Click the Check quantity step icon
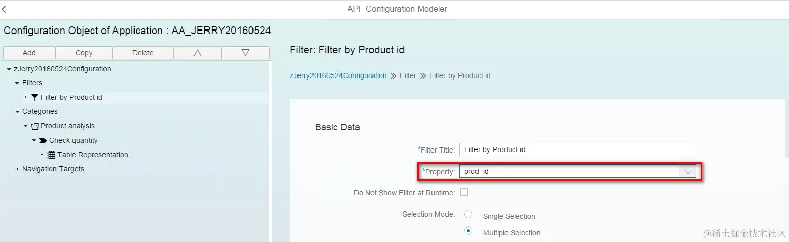This screenshot has height=242, width=789. (x=42, y=140)
